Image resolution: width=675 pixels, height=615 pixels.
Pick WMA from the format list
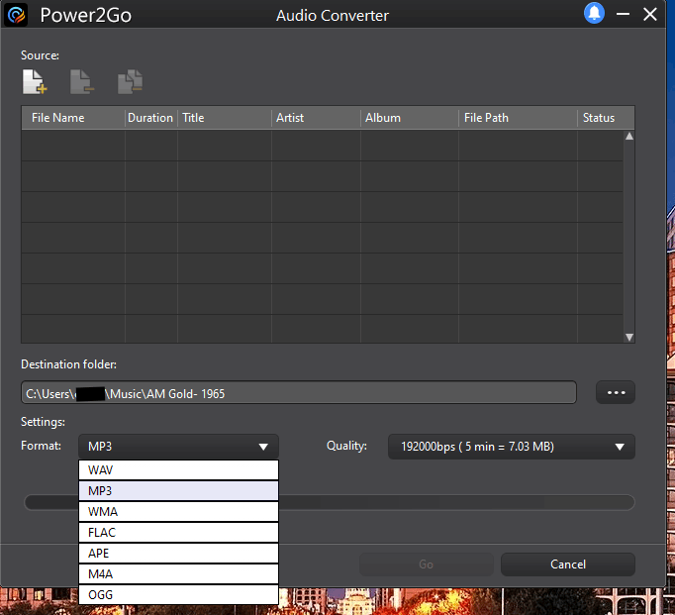pos(179,512)
